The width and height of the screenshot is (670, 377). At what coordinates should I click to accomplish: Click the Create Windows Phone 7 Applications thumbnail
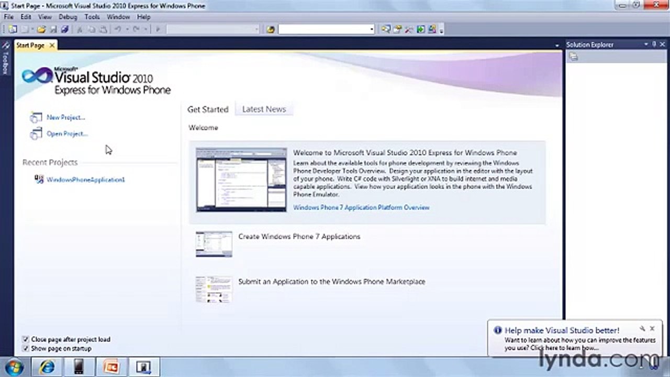[x=214, y=244]
